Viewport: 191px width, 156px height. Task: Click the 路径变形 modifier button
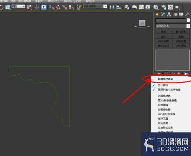[181, 32]
